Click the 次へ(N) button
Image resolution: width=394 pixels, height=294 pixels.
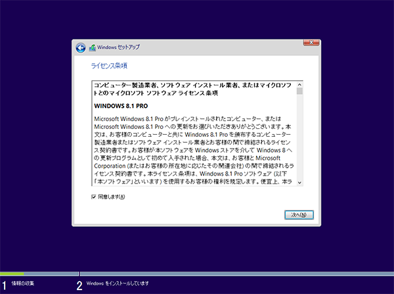299,214
